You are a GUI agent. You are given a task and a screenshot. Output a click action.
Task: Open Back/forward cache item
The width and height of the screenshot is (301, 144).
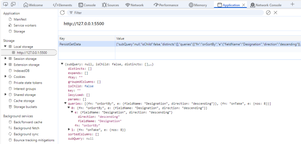click(x=28, y=122)
